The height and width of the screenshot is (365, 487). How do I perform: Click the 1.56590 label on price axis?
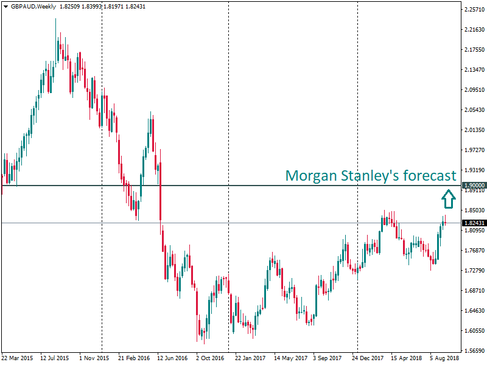473,351
